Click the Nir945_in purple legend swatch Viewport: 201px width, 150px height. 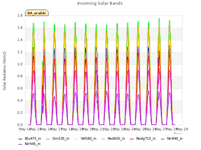tap(20, 144)
